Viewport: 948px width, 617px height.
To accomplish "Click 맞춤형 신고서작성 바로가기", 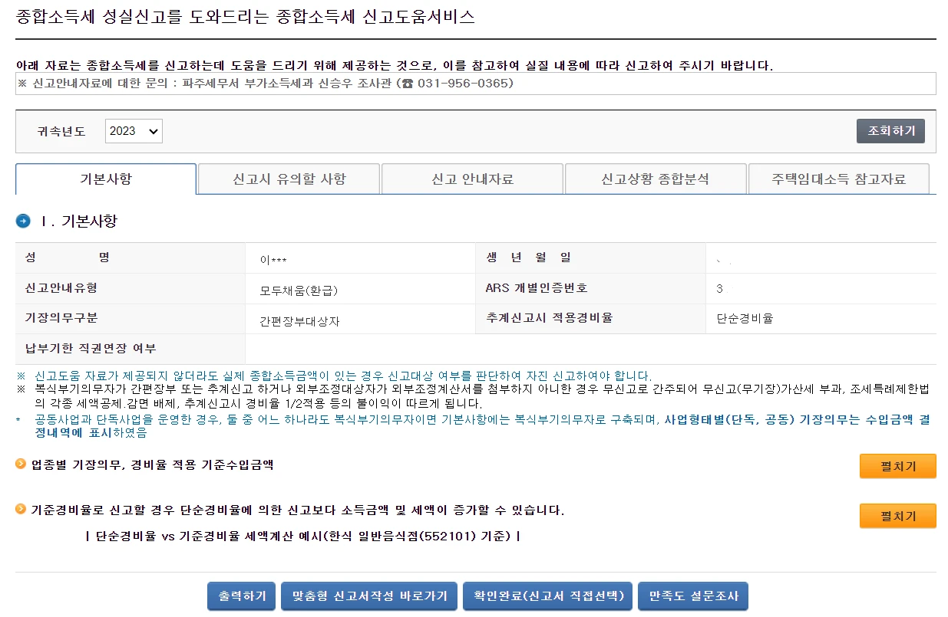I will tap(368, 596).
